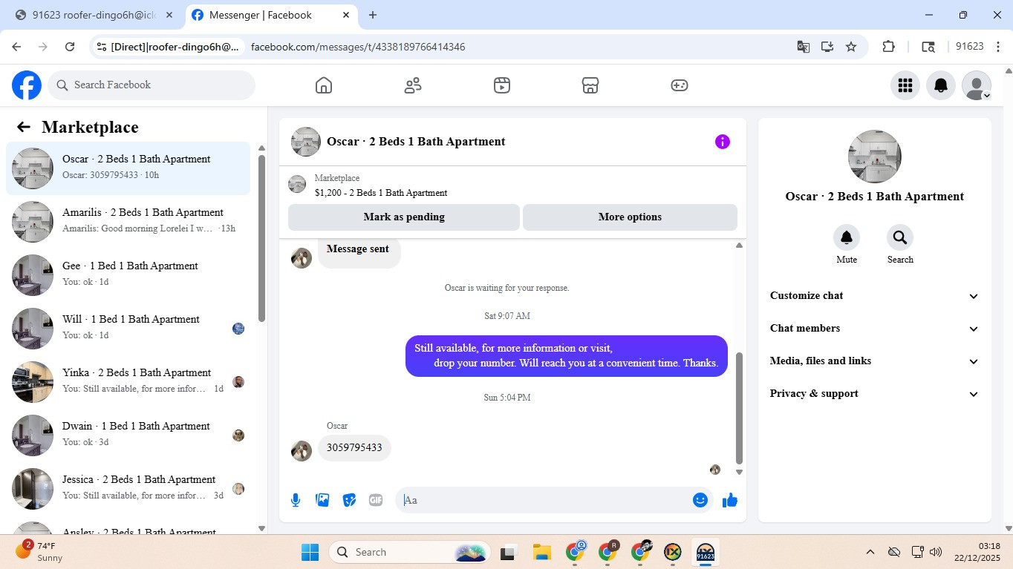
Task: Open a new browser tab
Action: [373, 15]
